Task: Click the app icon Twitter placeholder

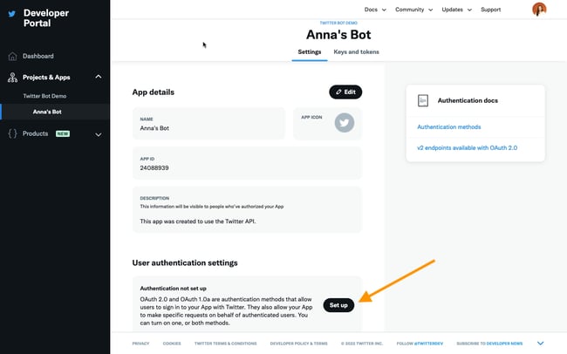Action: 345,123
